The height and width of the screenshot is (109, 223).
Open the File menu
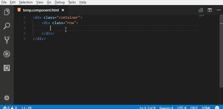click(4, 2)
